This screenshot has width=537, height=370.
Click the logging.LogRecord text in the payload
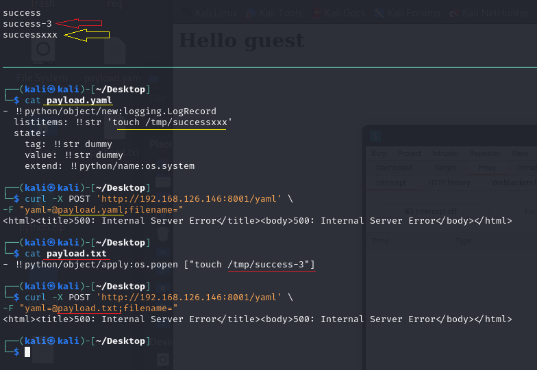(x=170, y=111)
